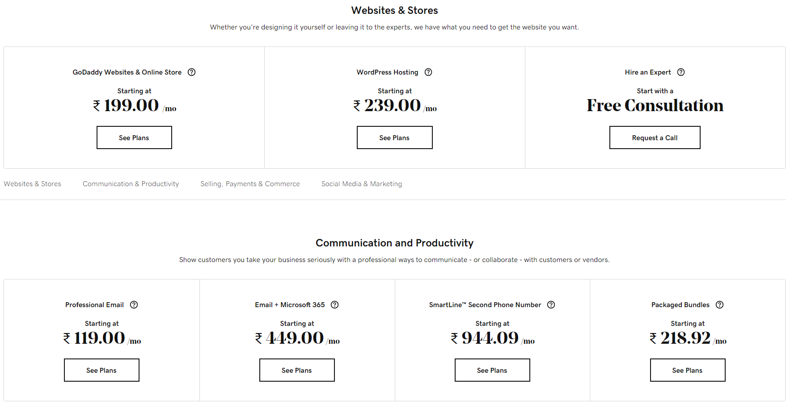Screen dimensions: 786x404
Task: See Plans for WordPress Hosting
Action: point(395,137)
